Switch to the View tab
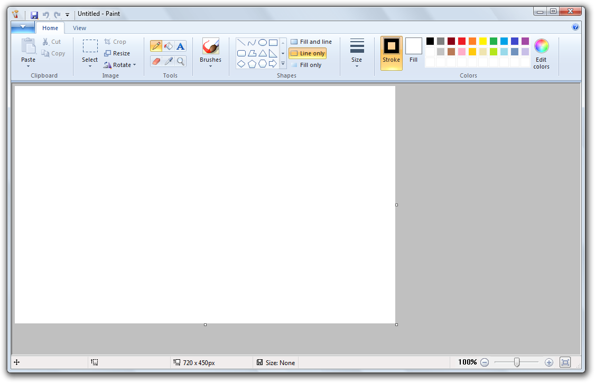This screenshot has width=595, height=383. tap(79, 28)
